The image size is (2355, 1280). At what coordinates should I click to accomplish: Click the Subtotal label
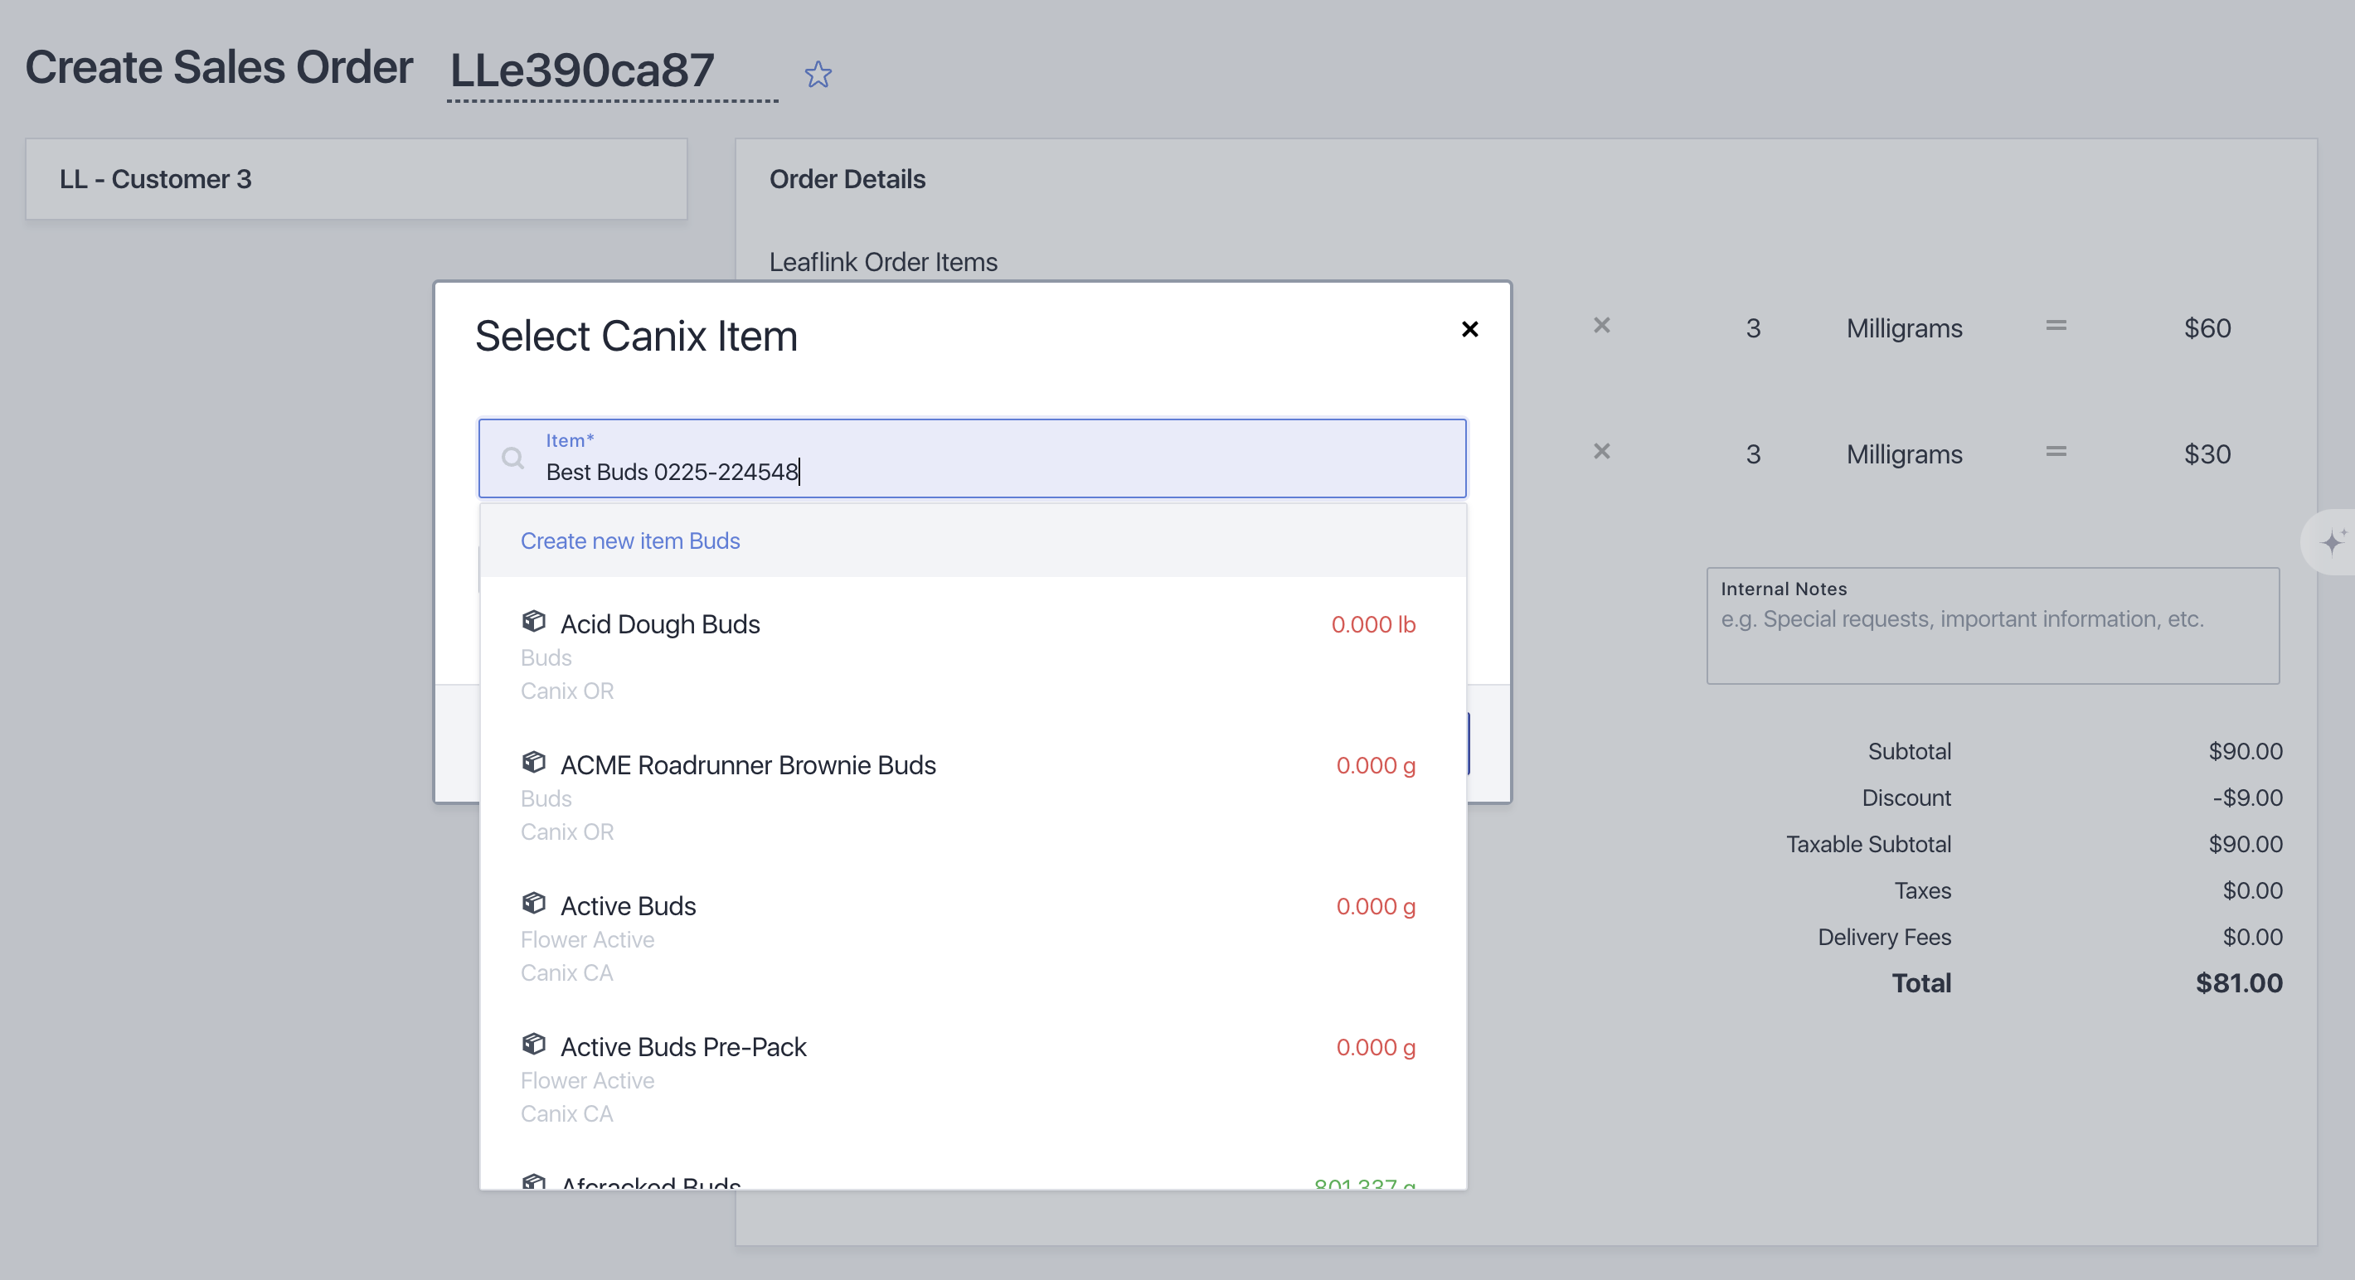(x=1909, y=752)
